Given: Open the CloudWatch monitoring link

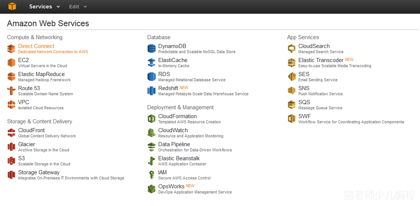Looking at the screenshot, I should [173, 130].
